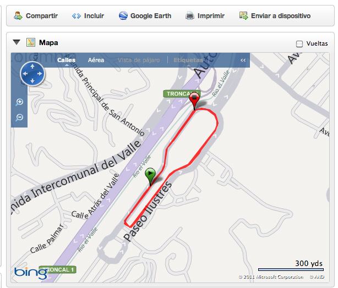Click the Imprimir printer icon

click(x=190, y=16)
